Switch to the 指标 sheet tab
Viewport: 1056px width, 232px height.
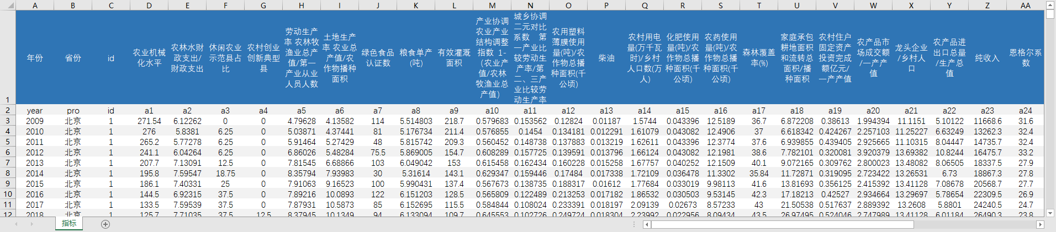click(69, 224)
